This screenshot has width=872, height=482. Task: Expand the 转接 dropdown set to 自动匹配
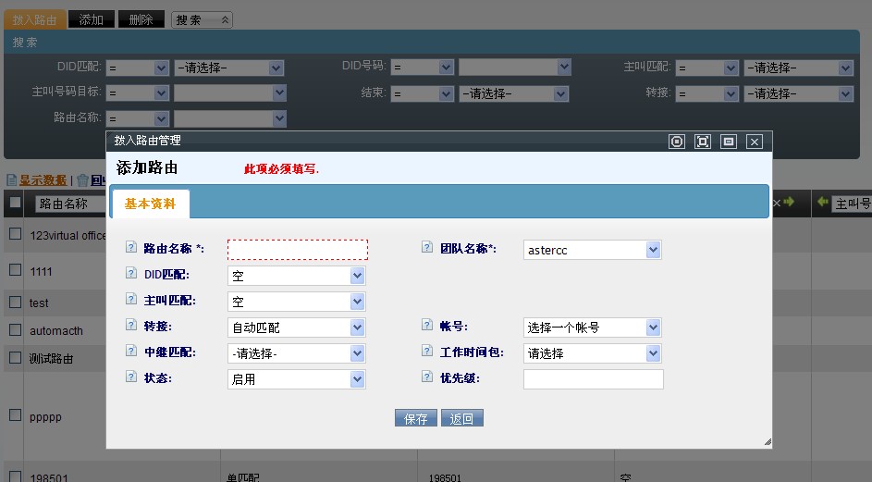pyautogui.click(x=297, y=328)
